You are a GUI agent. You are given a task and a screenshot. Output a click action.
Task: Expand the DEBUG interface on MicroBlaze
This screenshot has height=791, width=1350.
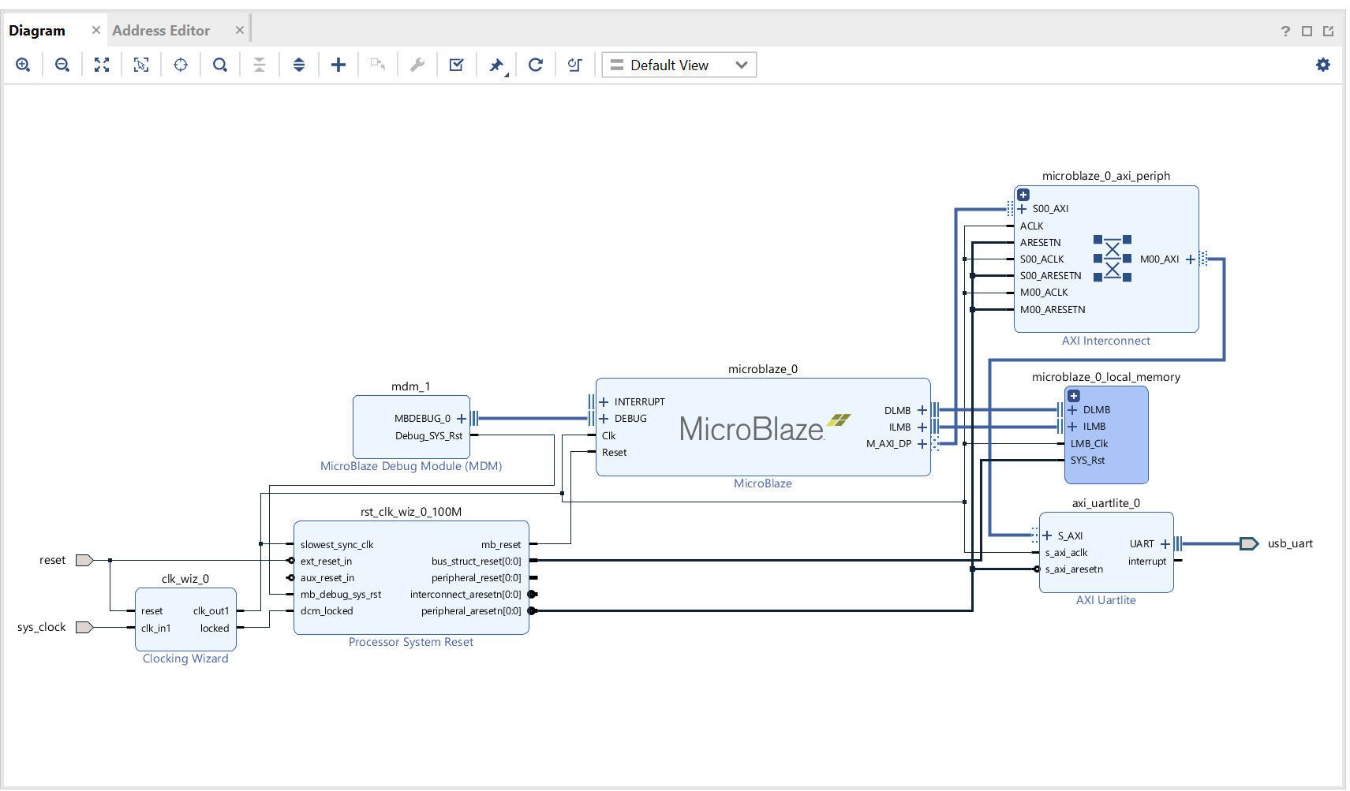point(604,419)
